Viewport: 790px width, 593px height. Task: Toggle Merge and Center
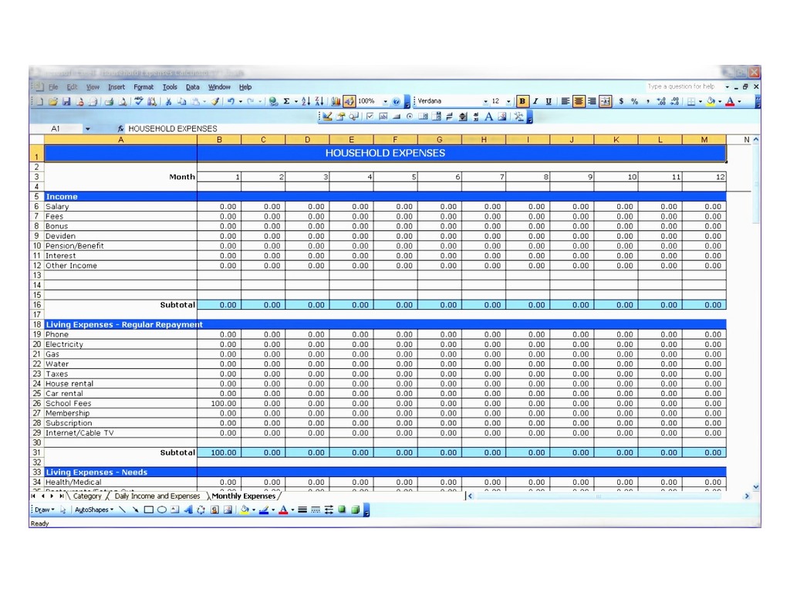pyautogui.click(x=605, y=101)
